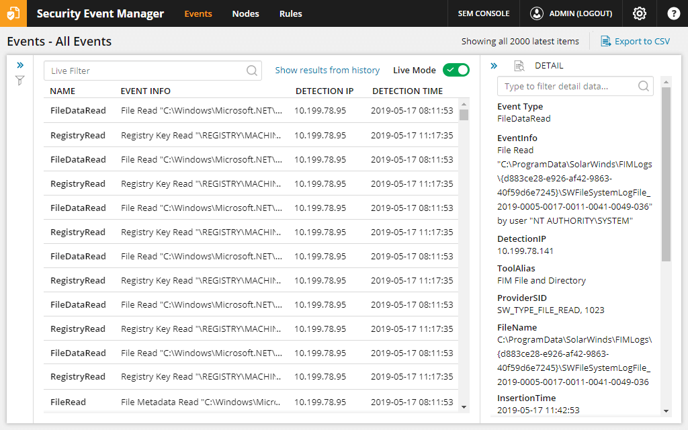This screenshot has width=688, height=430.
Task: Open help via the question mark icon
Action: [673, 13]
